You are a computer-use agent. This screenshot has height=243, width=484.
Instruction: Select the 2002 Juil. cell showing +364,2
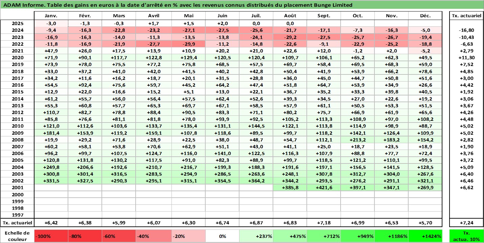click(256, 181)
